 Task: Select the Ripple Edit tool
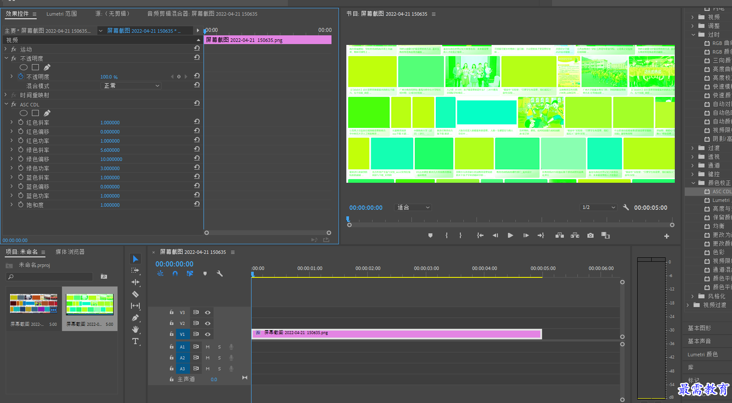click(135, 282)
